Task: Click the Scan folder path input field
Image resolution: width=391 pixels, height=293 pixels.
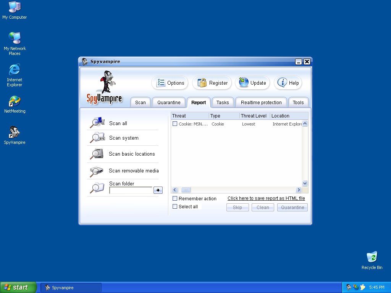Action: click(131, 190)
